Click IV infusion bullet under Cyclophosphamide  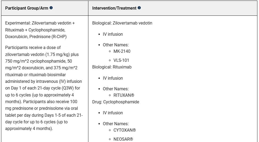[x=113, y=113]
